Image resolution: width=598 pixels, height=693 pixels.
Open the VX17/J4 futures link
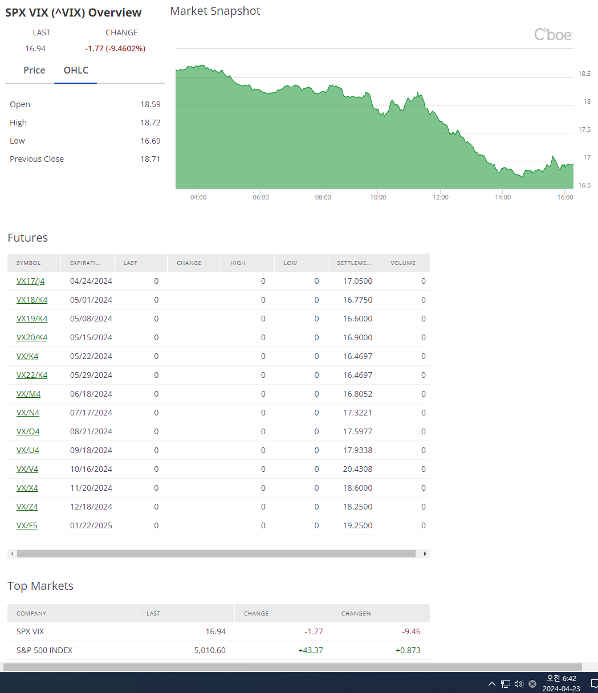(x=31, y=281)
